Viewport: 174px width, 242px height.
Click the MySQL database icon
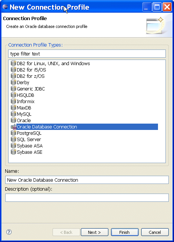(13, 114)
